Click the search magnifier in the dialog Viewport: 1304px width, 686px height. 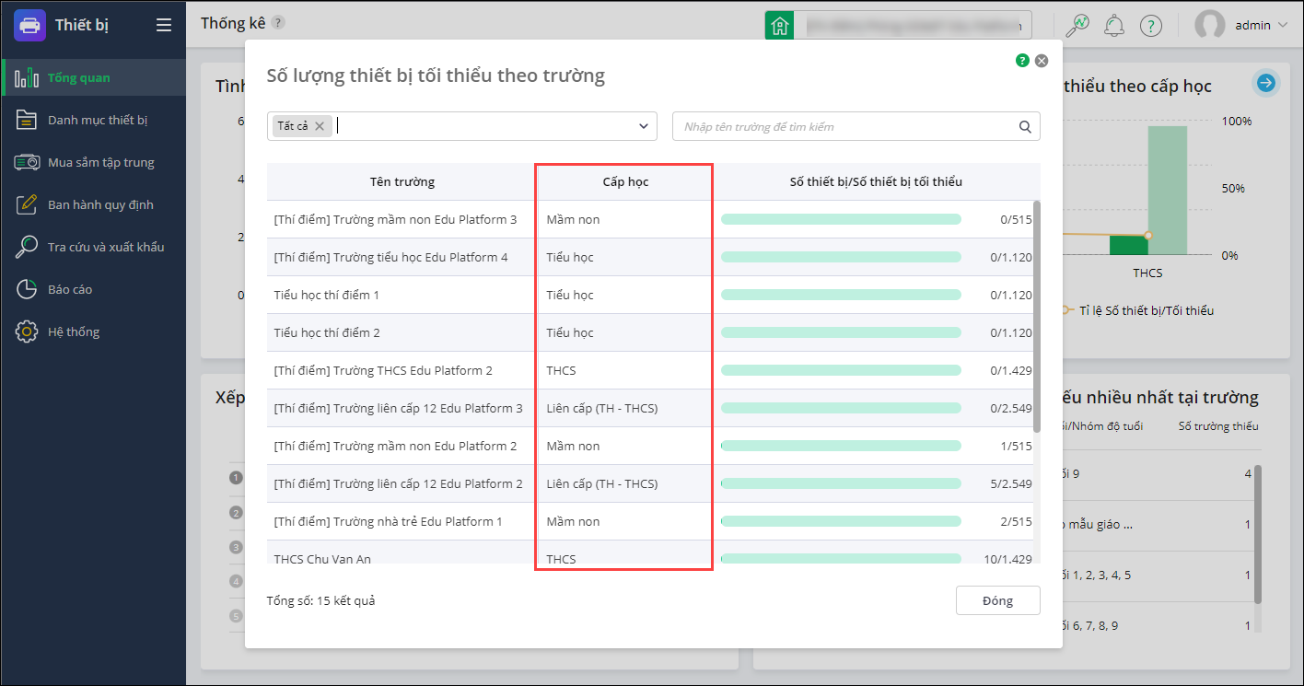click(x=1025, y=127)
